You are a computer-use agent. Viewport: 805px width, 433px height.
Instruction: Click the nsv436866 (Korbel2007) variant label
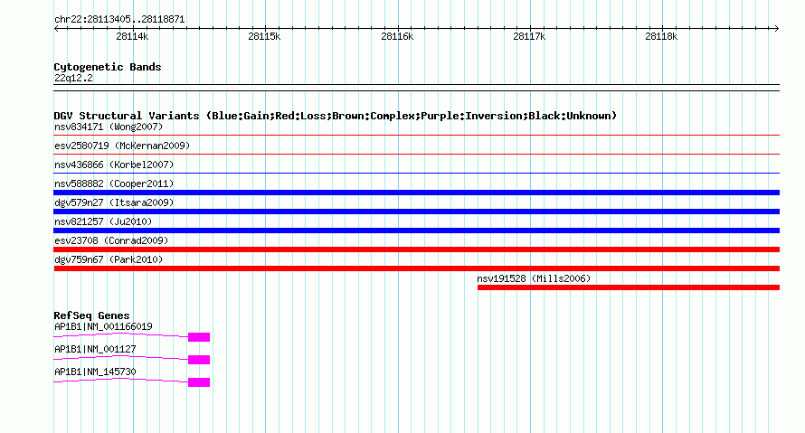[x=114, y=165]
